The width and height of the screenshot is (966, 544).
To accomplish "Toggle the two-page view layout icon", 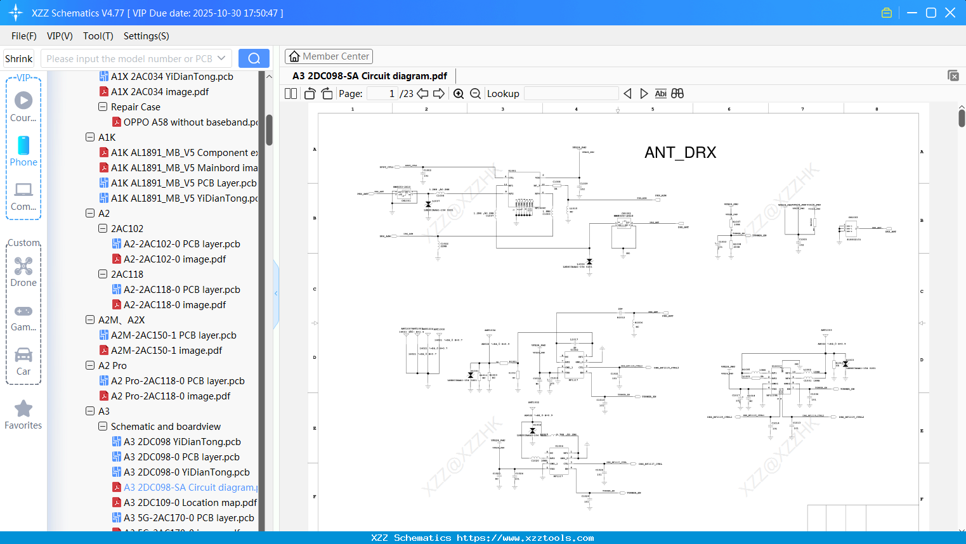I will [291, 94].
